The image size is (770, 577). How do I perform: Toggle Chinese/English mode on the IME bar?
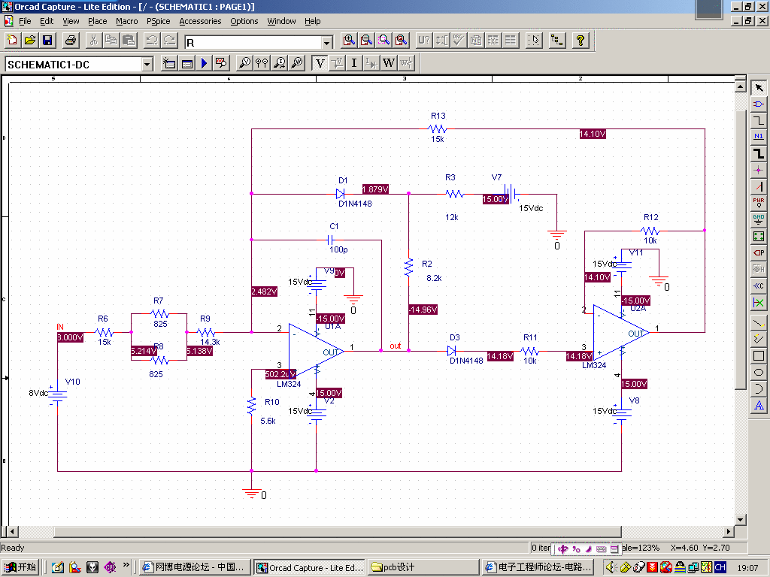pyautogui.click(x=563, y=549)
